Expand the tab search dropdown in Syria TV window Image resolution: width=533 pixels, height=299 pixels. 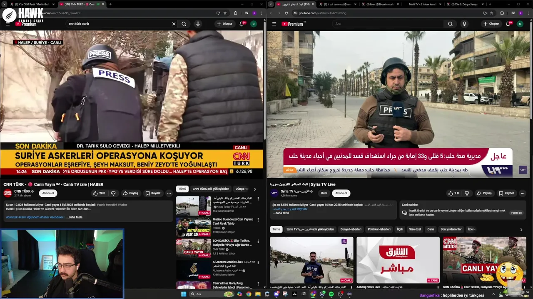pos(271,4)
